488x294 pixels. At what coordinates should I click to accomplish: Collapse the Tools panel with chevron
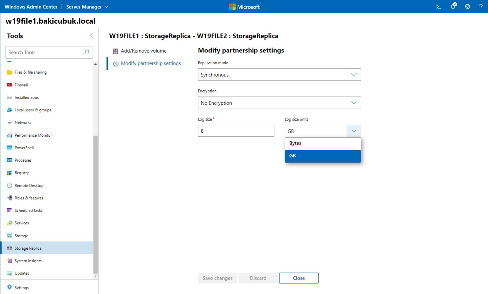click(91, 35)
